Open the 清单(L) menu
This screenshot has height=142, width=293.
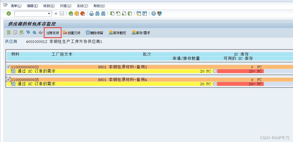[16, 6]
